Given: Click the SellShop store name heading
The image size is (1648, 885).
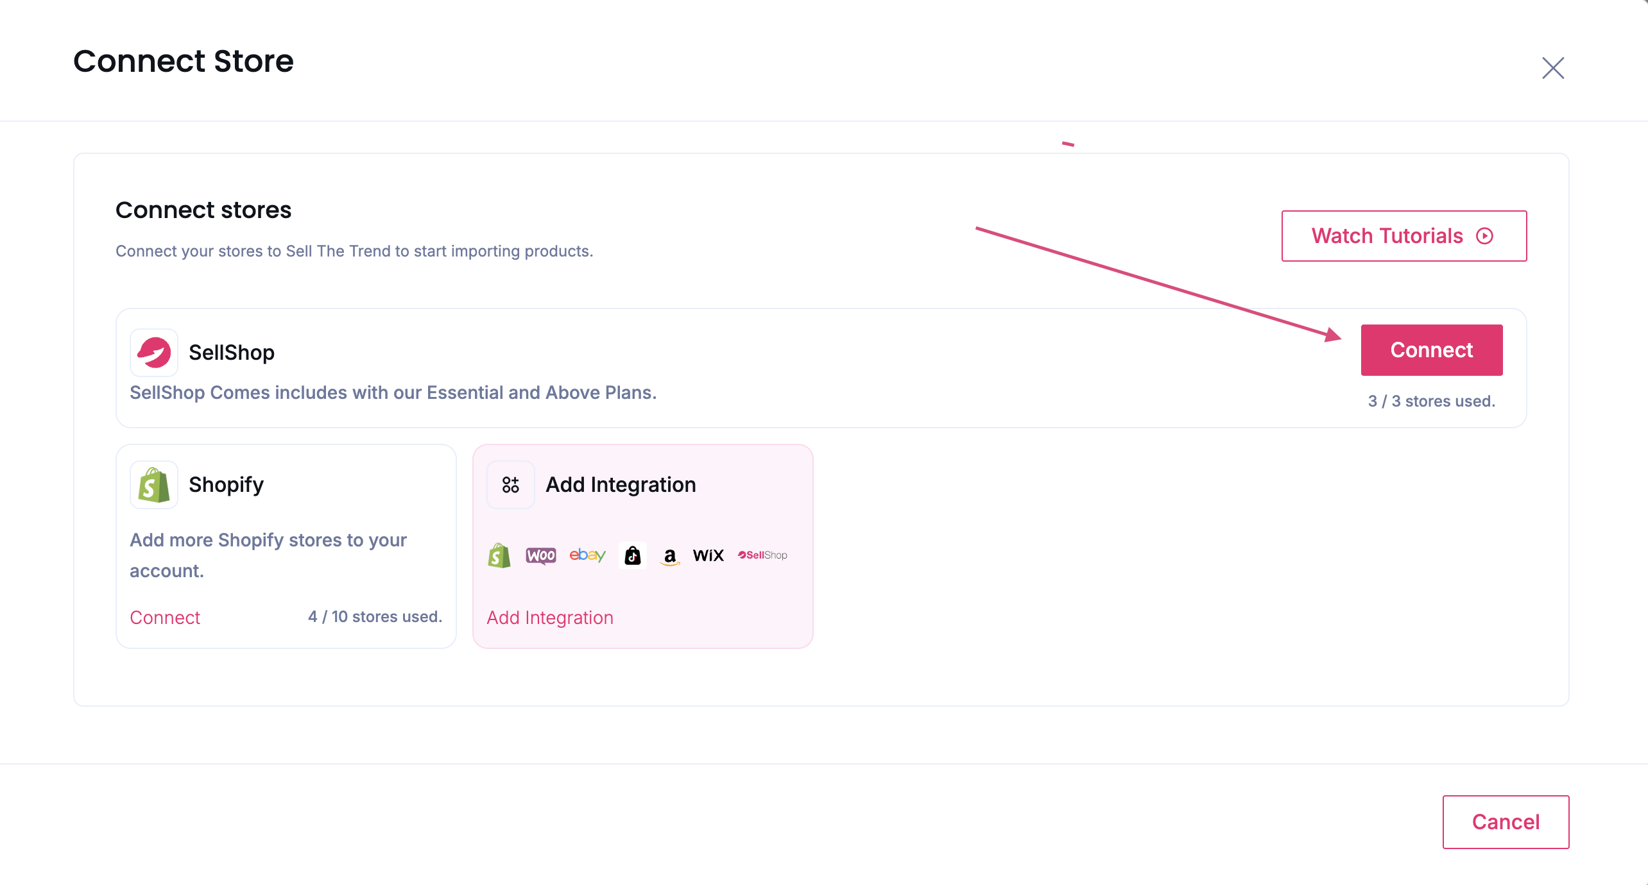Looking at the screenshot, I should pos(232,353).
